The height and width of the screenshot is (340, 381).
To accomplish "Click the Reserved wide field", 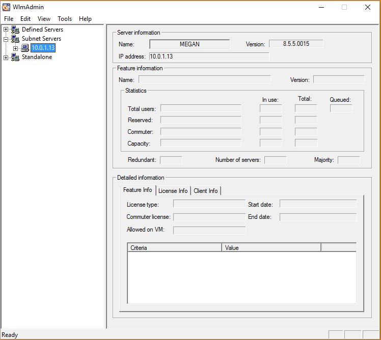I will click(x=201, y=120).
